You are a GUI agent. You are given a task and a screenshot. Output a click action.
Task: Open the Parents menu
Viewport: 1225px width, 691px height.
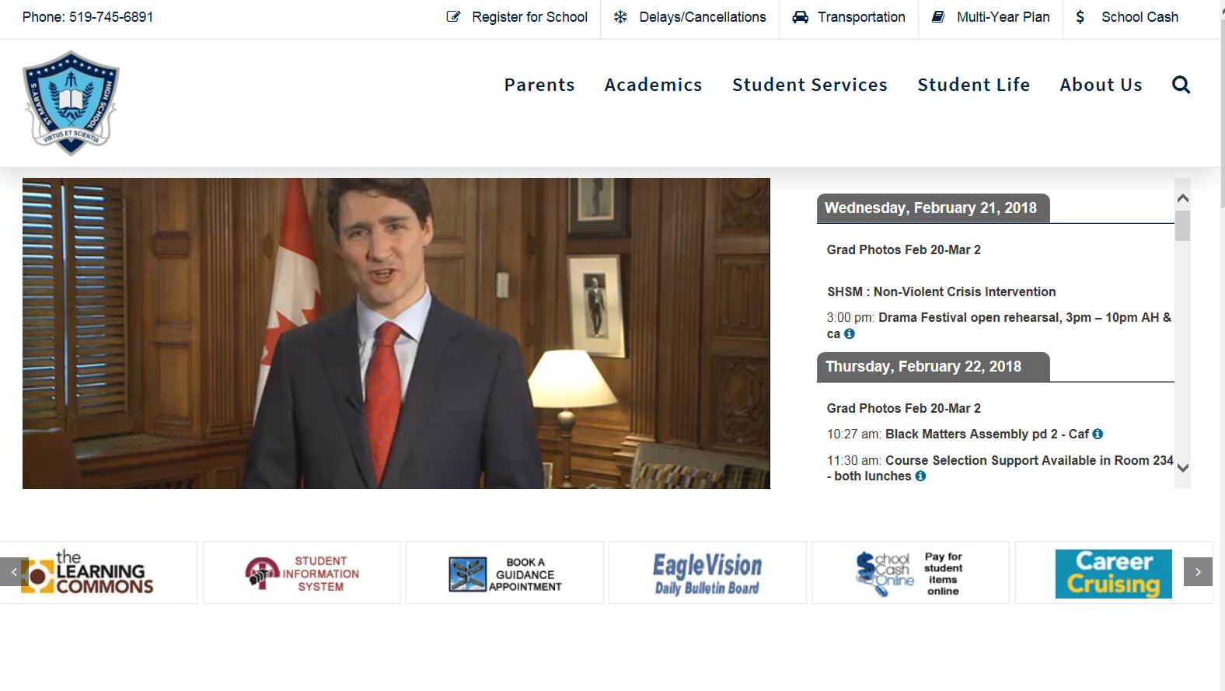click(539, 85)
